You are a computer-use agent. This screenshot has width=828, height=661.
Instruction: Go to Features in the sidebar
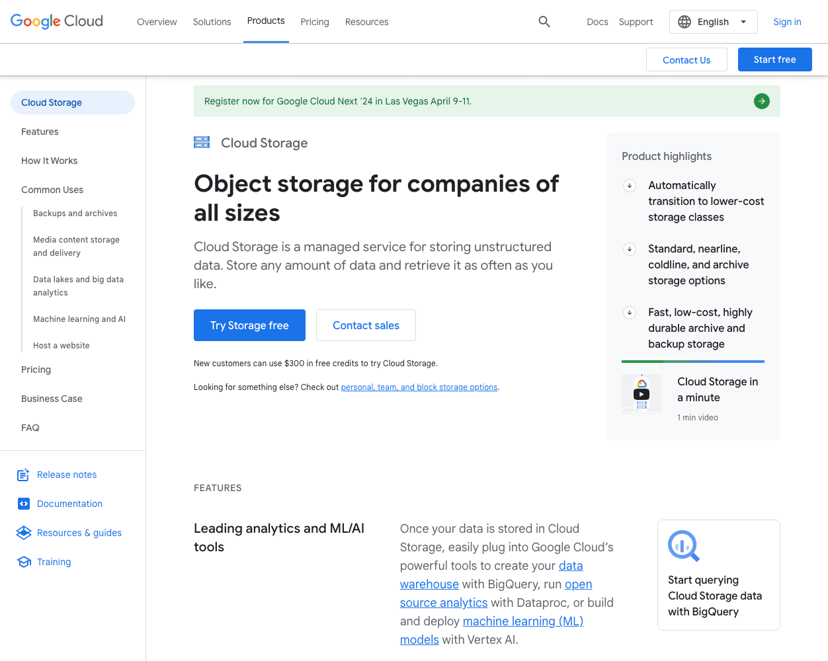(x=40, y=132)
